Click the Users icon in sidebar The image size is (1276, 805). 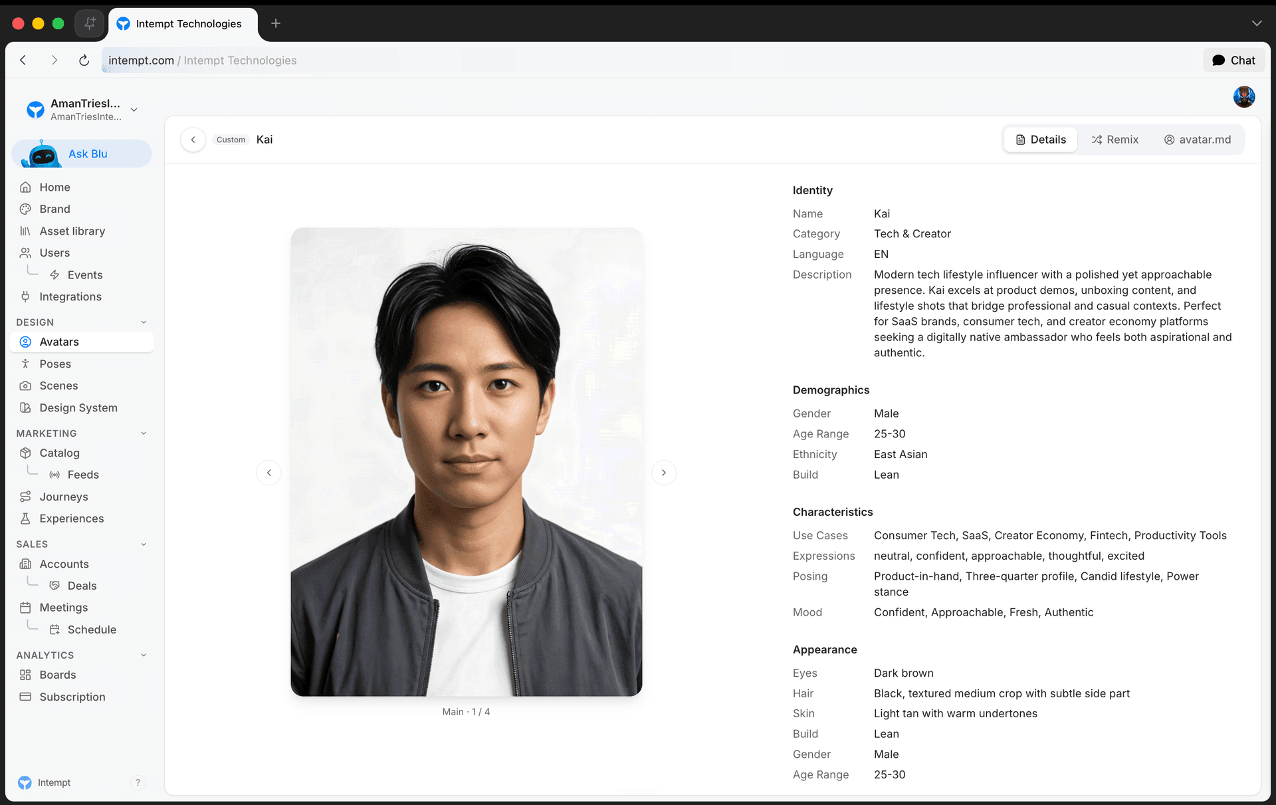tap(25, 253)
